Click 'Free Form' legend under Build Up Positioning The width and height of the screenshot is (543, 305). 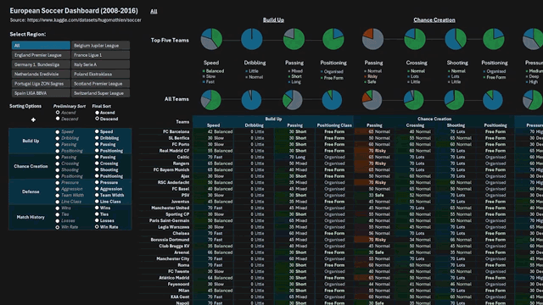[x=332, y=78]
